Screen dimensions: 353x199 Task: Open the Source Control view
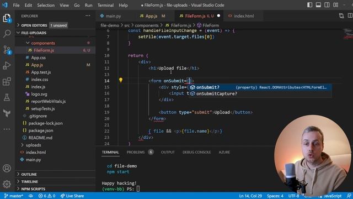pyautogui.click(x=7, y=50)
